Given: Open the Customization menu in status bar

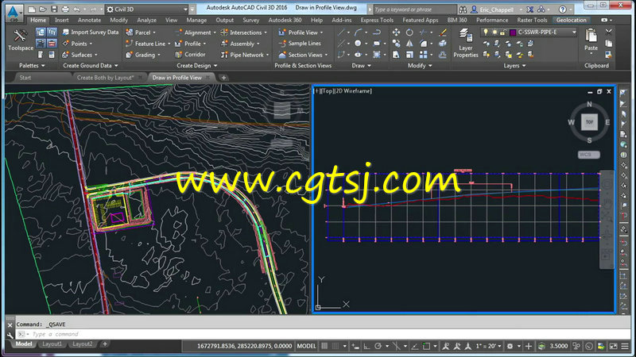Looking at the screenshot, I should pos(625,346).
